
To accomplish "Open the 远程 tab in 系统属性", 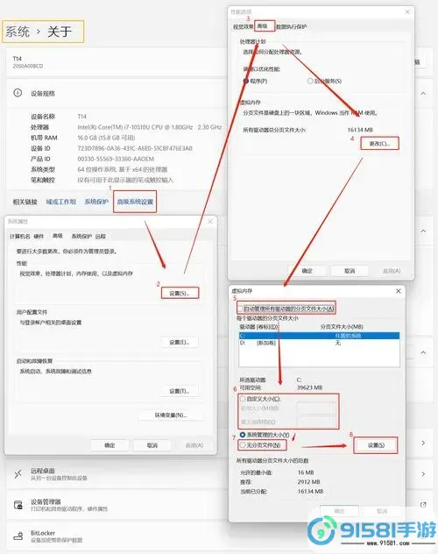I will pos(100,236).
